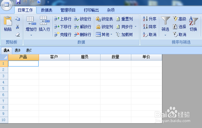
Task: Select row header 10
Action: (4, 120)
